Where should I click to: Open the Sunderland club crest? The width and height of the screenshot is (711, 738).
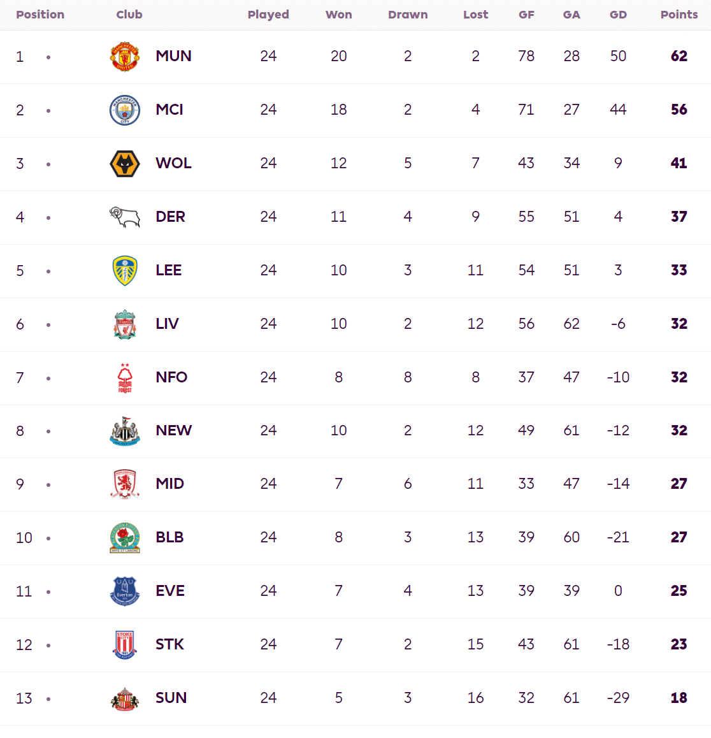coord(125,699)
